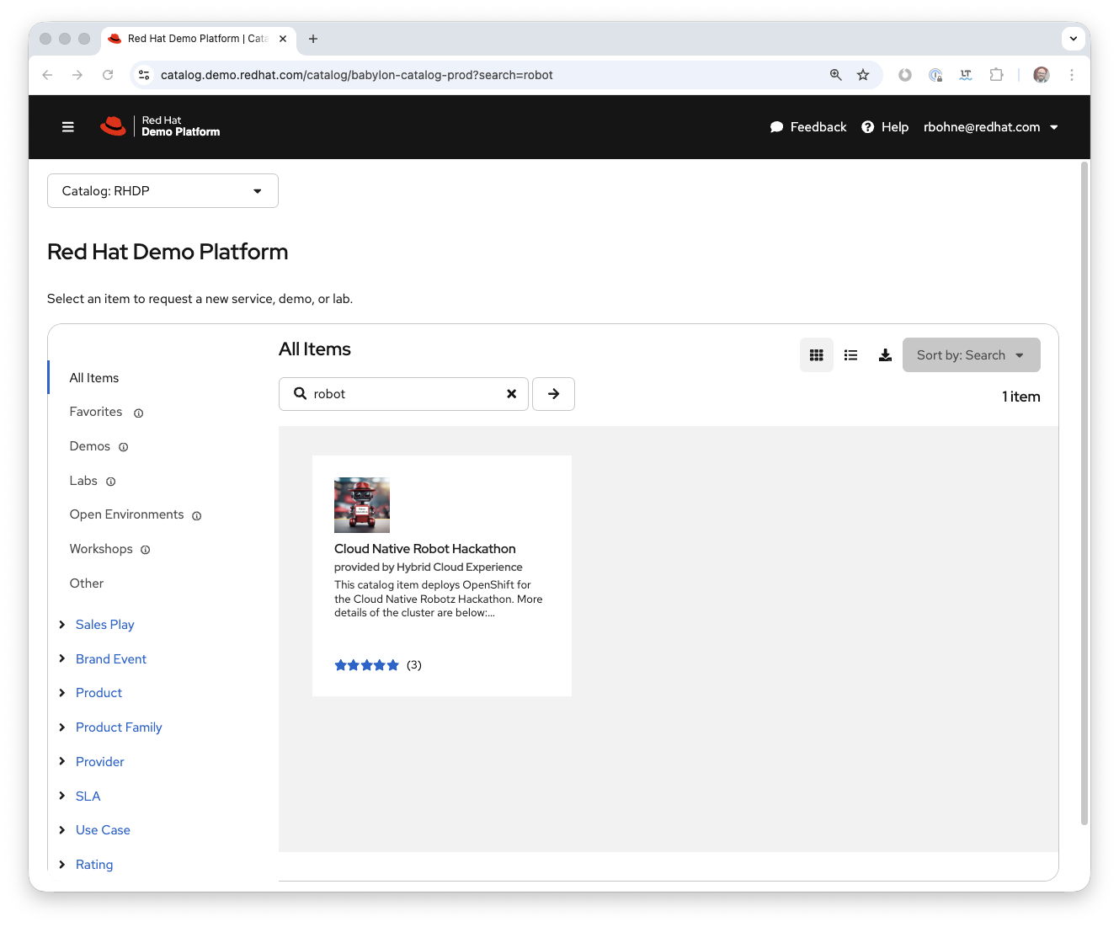Click the download catalog icon
This screenshot has width=1119, height=927.
point(885,355)
